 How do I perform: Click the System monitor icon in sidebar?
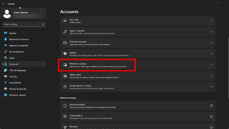[6, 33]
